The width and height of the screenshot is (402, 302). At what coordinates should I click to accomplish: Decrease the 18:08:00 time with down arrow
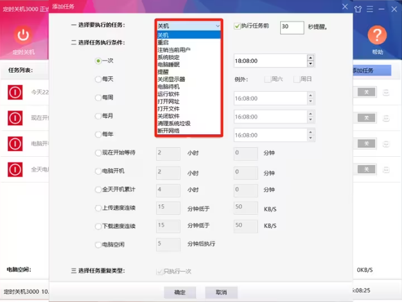(310, 64)
